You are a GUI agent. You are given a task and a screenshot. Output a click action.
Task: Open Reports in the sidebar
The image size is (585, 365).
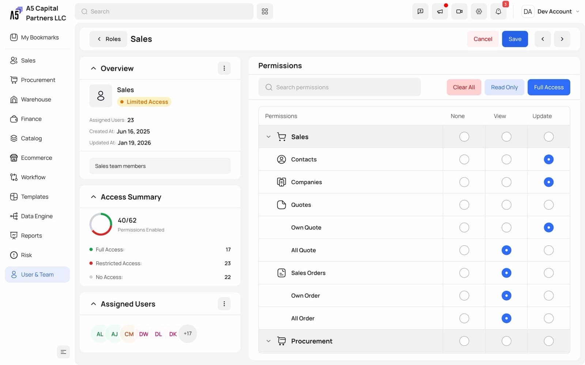[37, 235]
